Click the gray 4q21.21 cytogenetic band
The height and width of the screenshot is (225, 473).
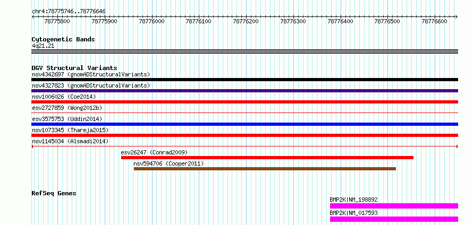point(244,51)
